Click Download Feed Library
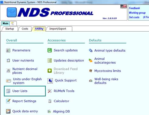The image size is (149, 115). (66, 71)
